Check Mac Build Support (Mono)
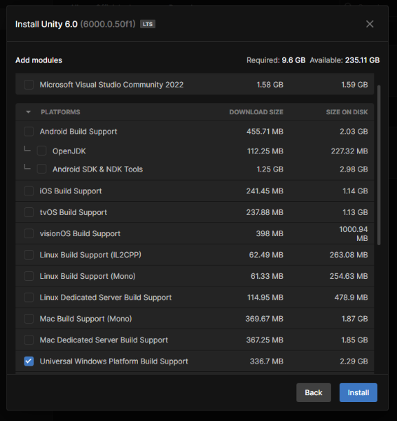 tap(29, 319)
